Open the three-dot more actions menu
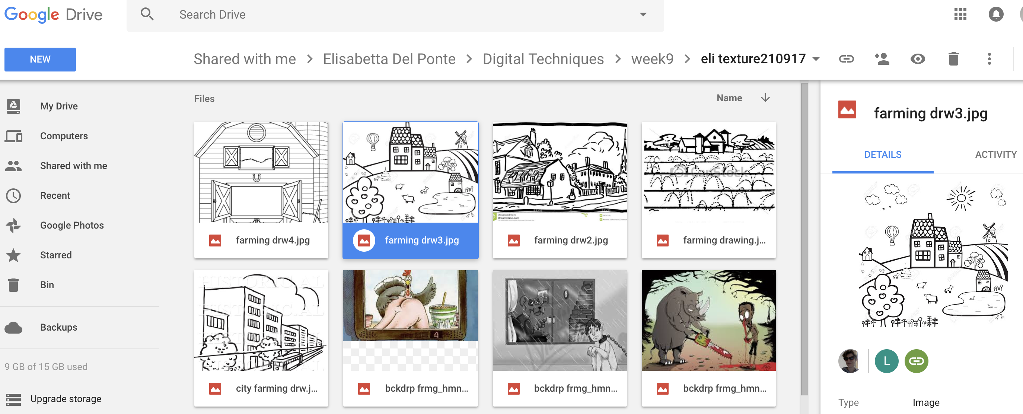1023x414 pixels. [x=989, y=59]
